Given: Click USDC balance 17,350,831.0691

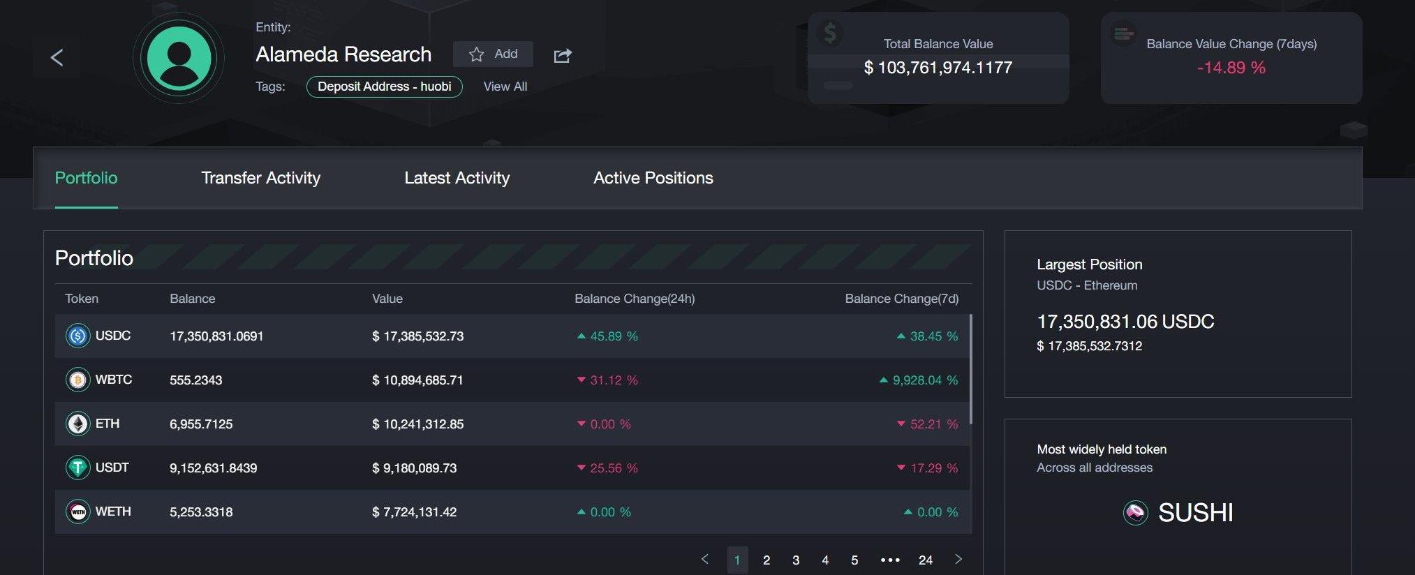Looking at the screenshot, I should click(216, 336).
